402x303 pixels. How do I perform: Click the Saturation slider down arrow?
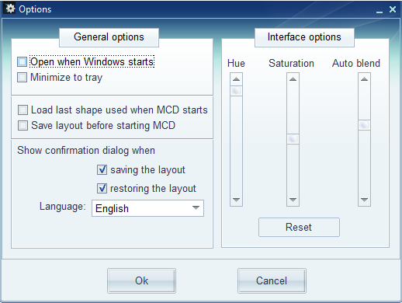click(x=293, y=200)
